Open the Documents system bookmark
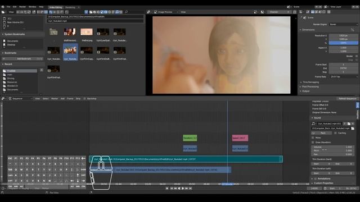Screen dimensions: 360x202 12,41
